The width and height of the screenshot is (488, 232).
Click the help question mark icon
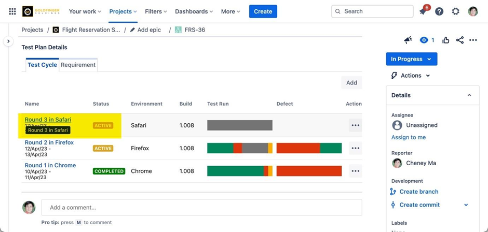439,11
